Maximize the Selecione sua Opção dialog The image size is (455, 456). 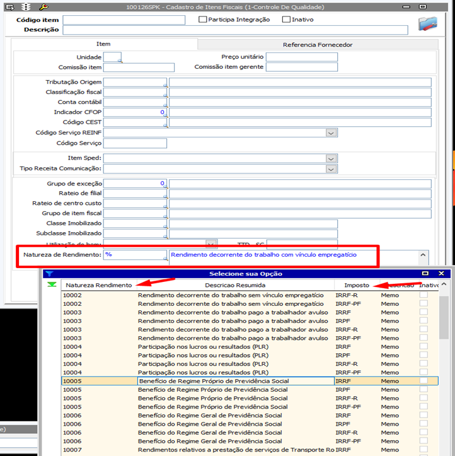click(425, 273)
